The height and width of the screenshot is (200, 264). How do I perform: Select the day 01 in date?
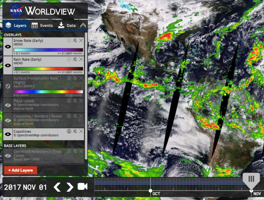(x=43, y=187)
